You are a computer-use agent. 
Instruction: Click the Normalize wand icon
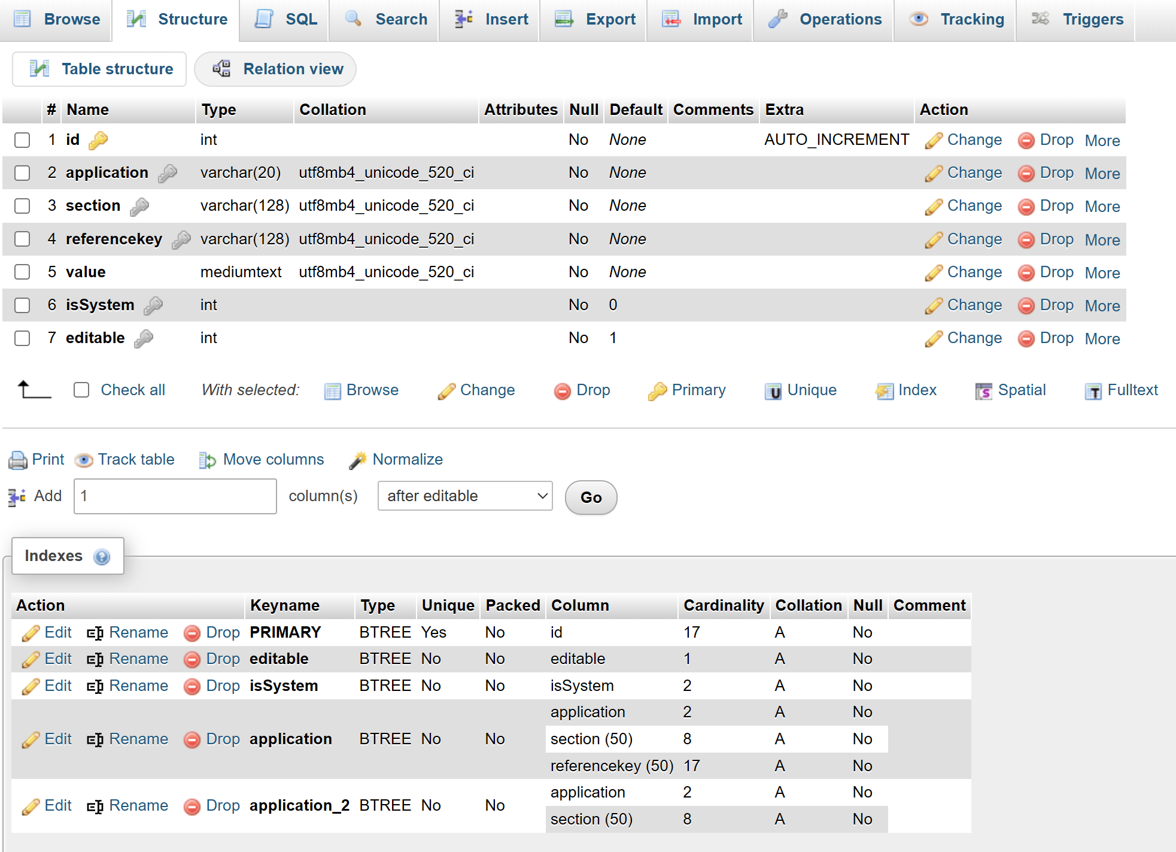point(358,460)
